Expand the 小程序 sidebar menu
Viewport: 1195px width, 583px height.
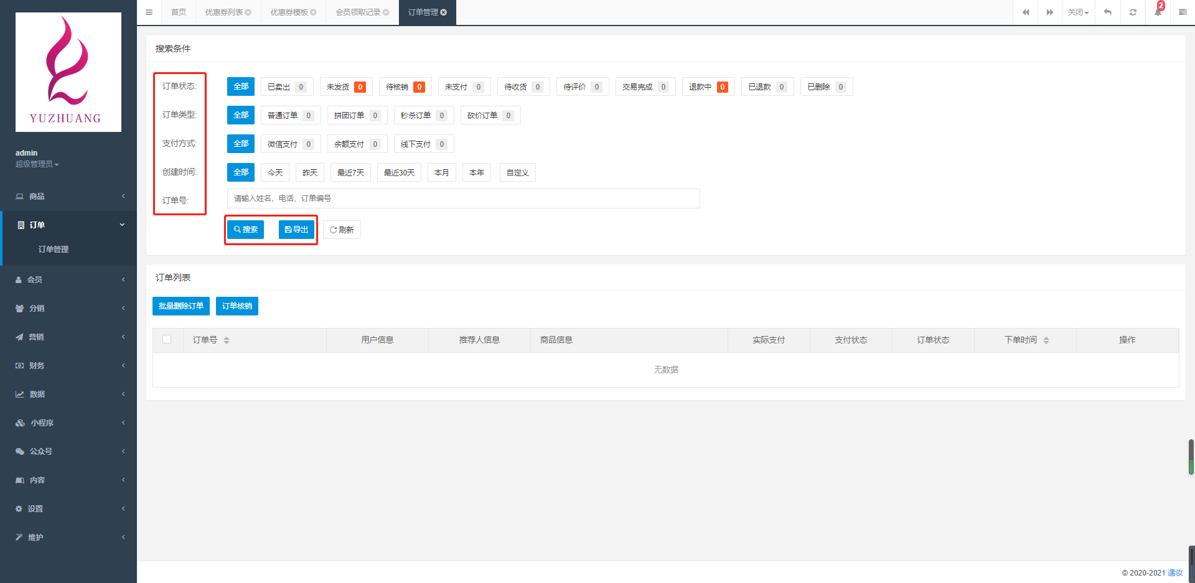[68, 423]
